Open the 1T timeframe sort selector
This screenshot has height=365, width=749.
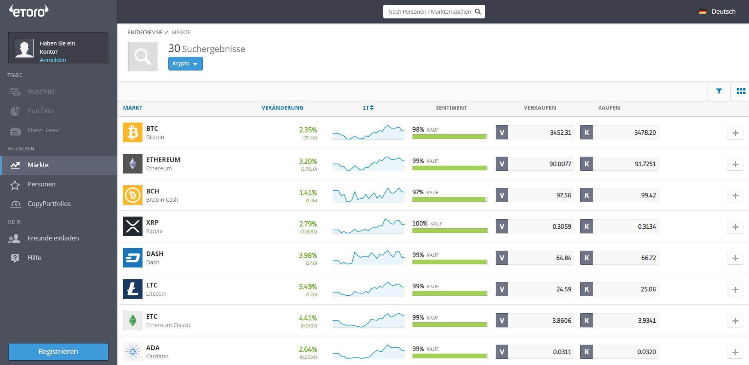tap(368, 108)
